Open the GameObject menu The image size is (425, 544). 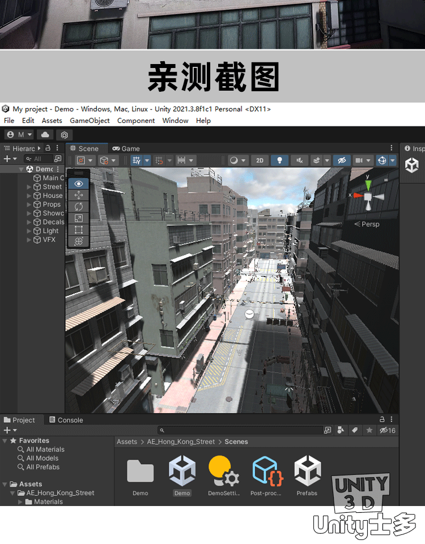click(x=90, y=121)
